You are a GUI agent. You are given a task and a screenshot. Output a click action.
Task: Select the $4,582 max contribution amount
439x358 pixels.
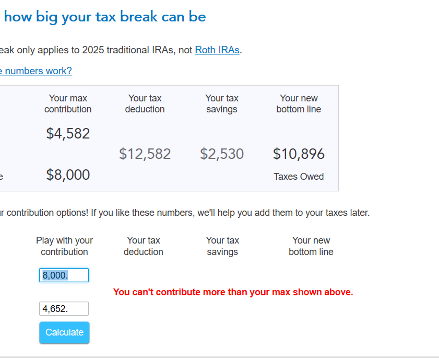pyautogui.click(x=68, y=134)
